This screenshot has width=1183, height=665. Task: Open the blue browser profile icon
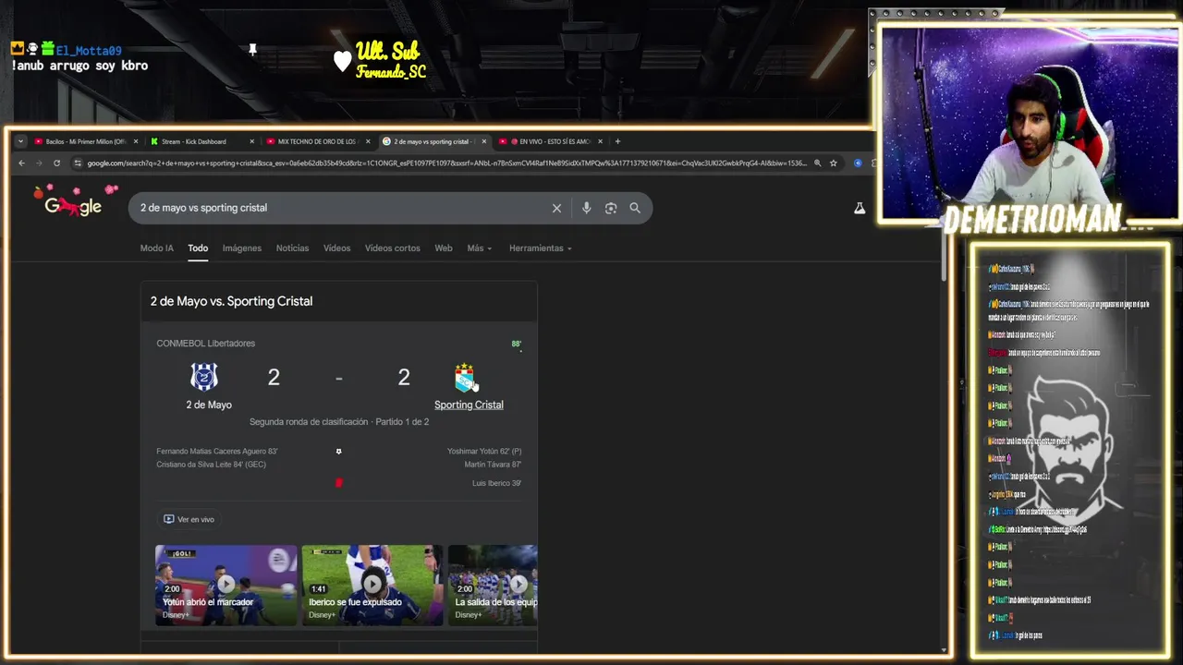pyautogui.click(x=858, y=163)
